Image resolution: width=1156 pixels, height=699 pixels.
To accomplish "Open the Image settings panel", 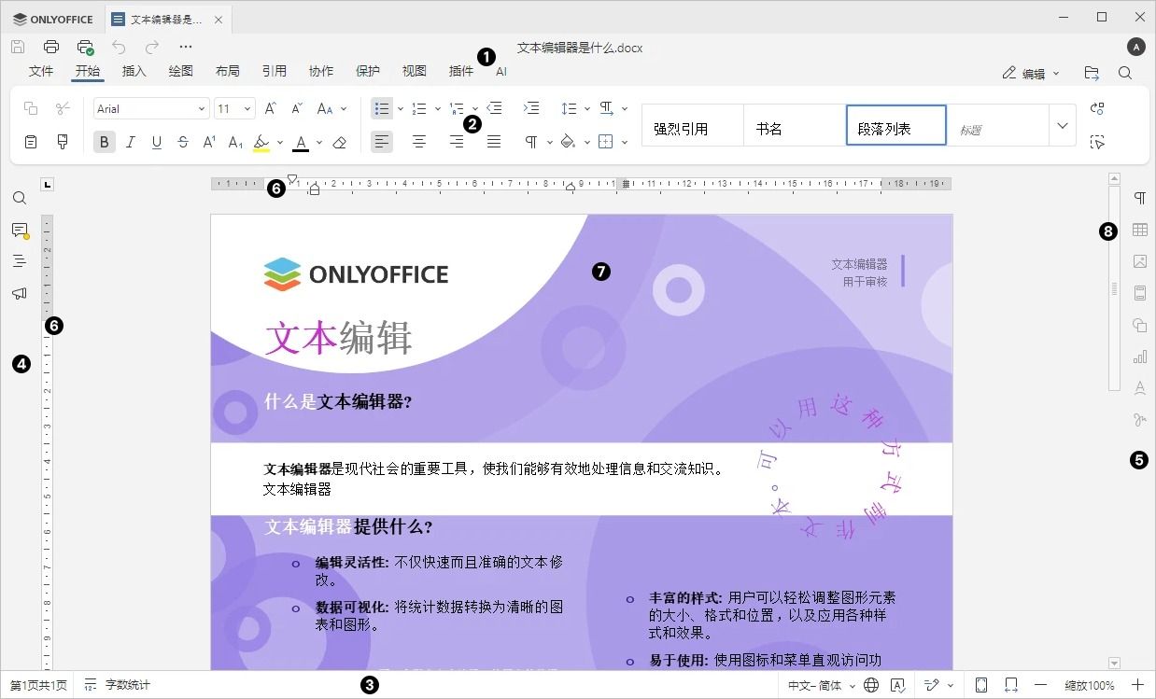I will coord(1139,261).
